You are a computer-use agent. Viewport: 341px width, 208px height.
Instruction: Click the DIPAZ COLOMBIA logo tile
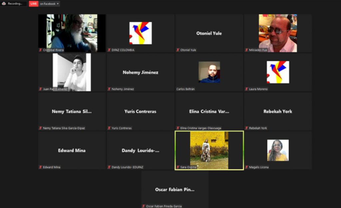[x=141, y=33]
